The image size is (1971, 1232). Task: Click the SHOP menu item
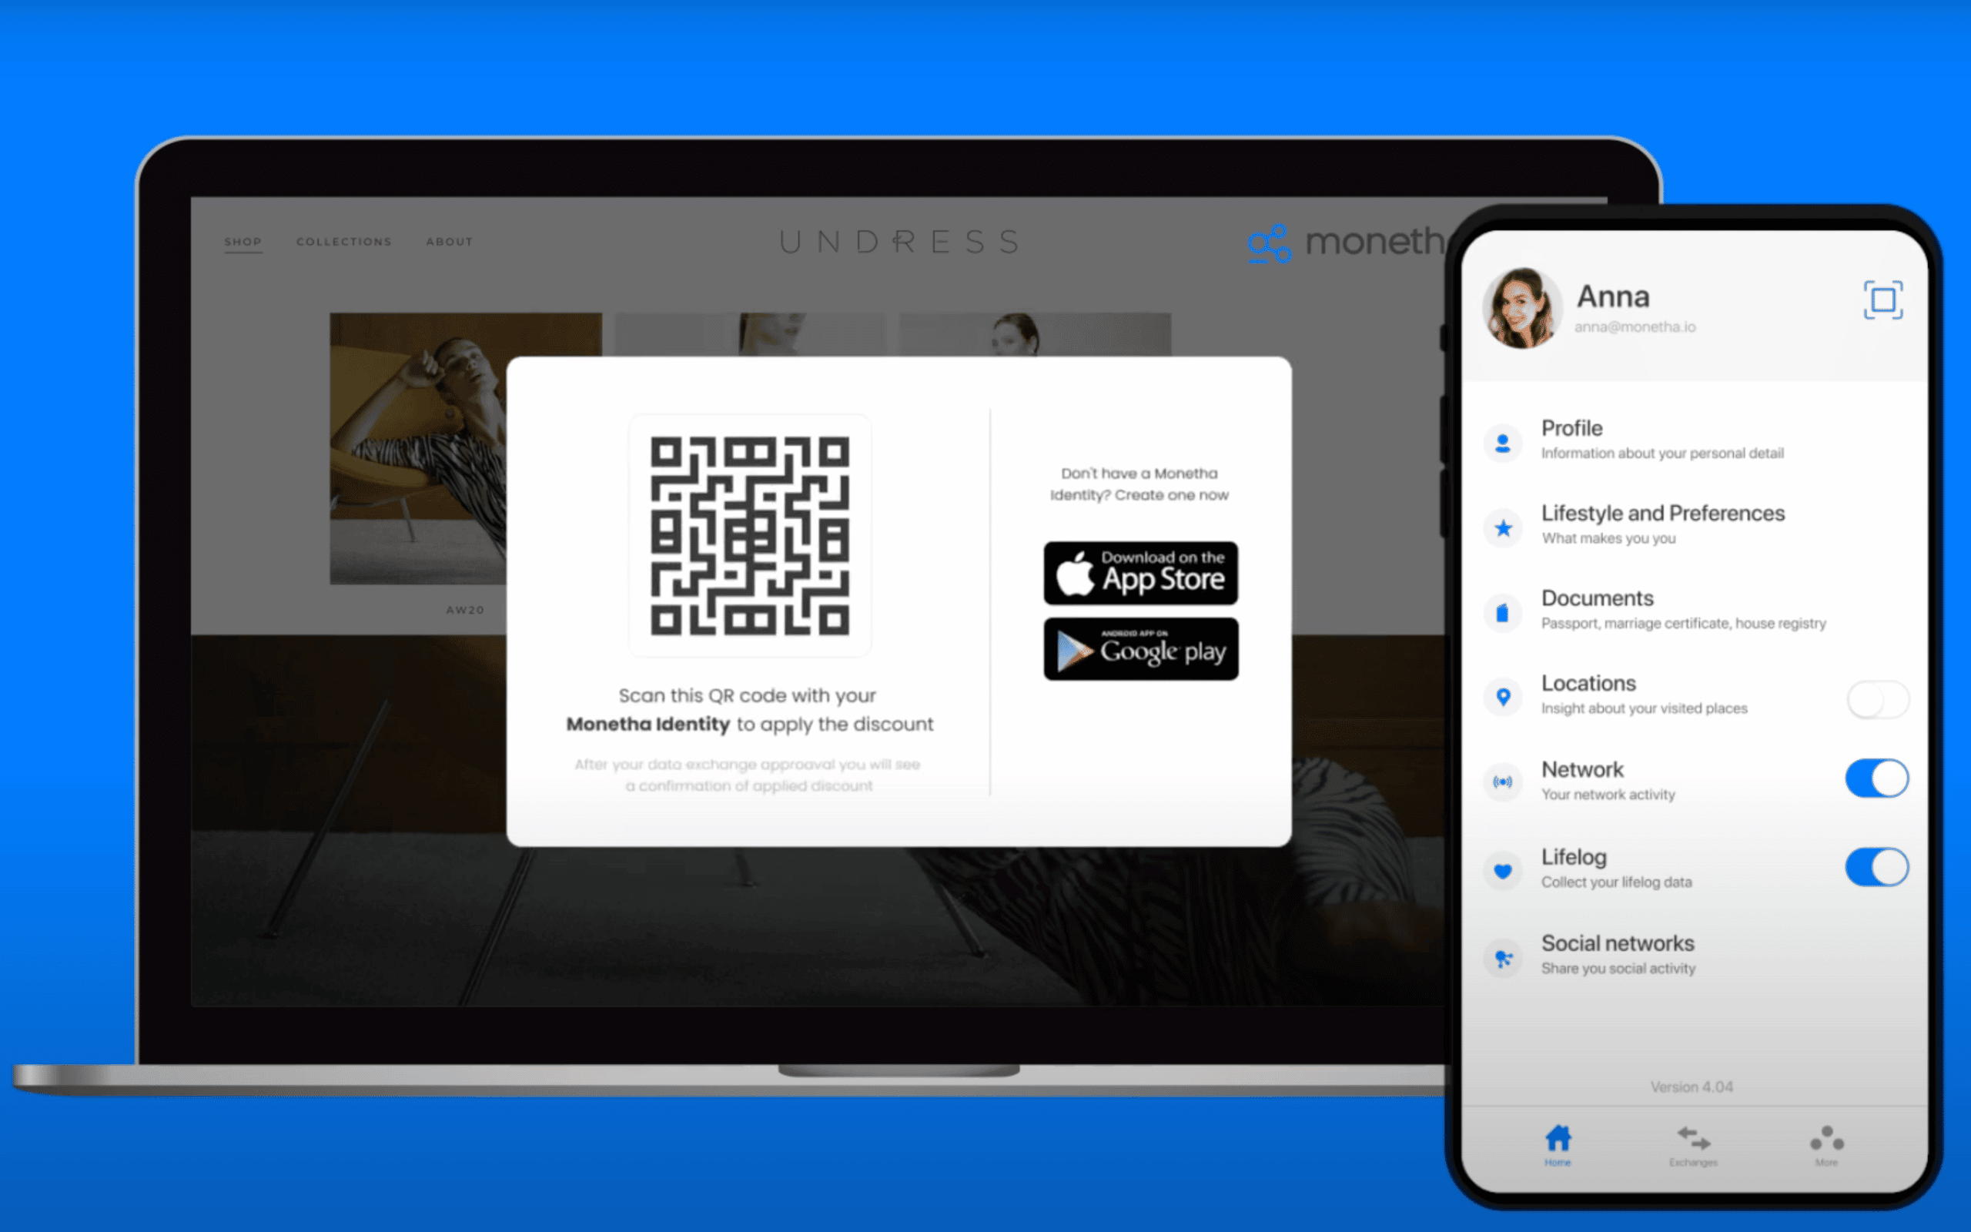(243, 240)
